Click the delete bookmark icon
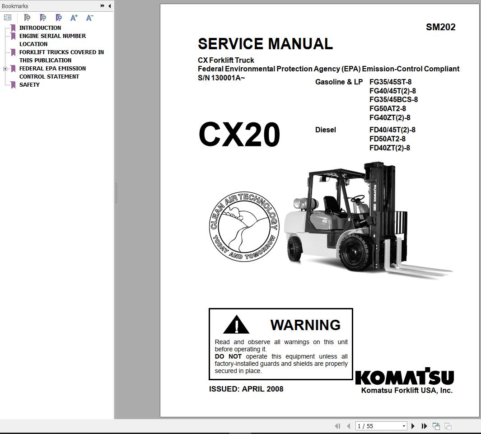The width and height of the screenshot is (481, 434). point(27,17)
